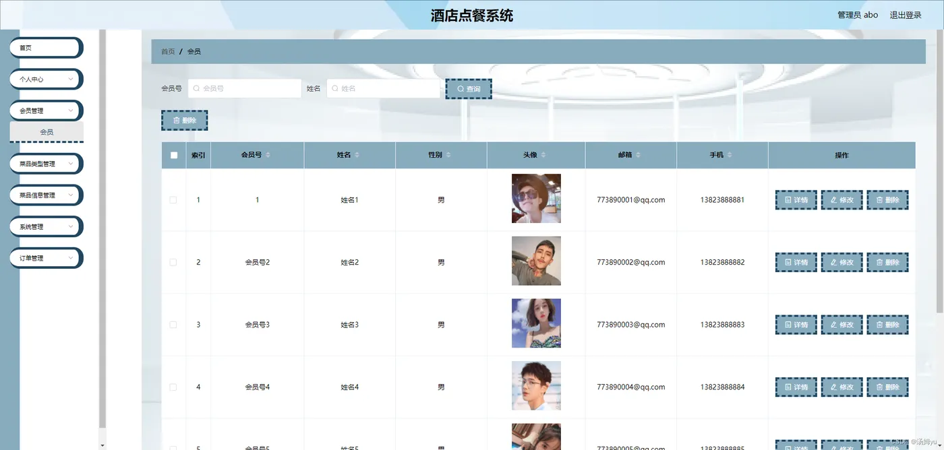Click the sidebar vertical scrollbar
This screenshot has height=450, width=944.
tap(102, 229)
